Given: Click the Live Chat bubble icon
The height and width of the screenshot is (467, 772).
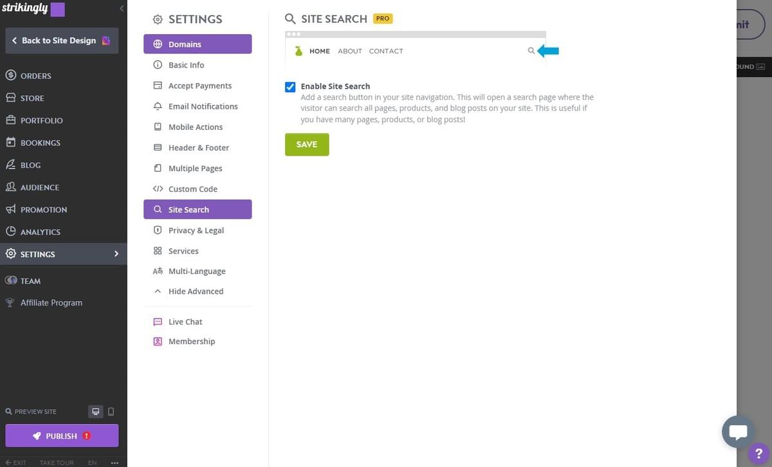Looking at the screenshot, I should tap(158, 322).
